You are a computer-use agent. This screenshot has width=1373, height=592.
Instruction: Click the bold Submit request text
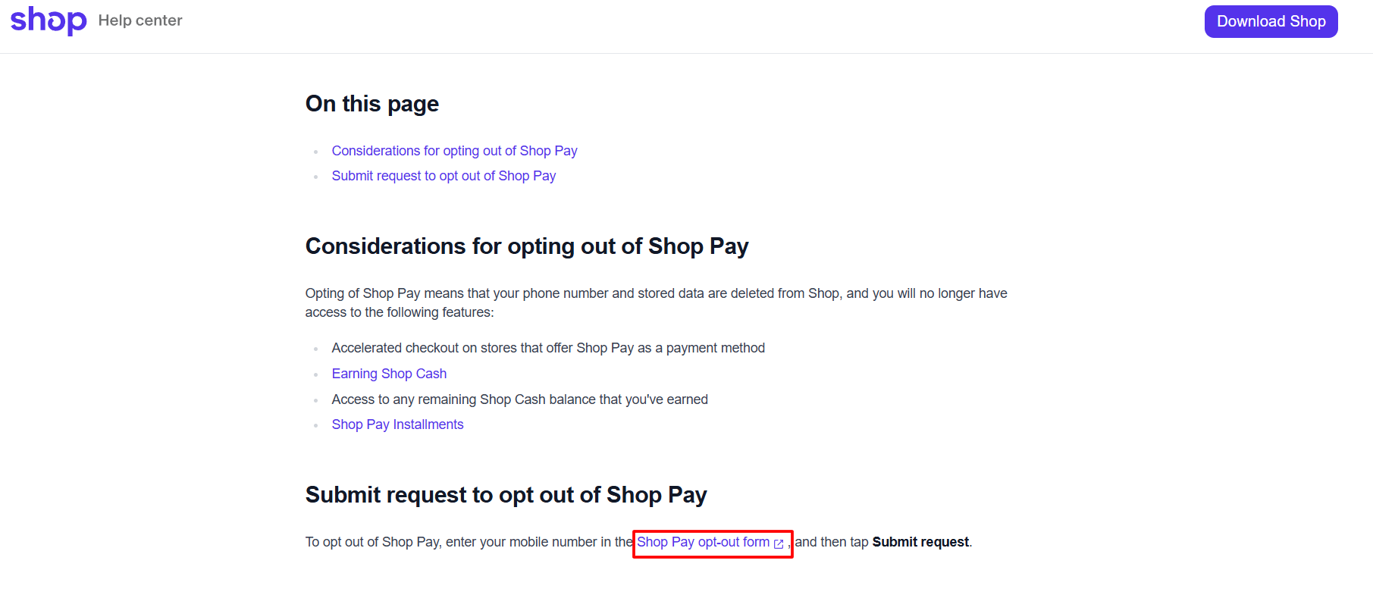coord(920,542)
